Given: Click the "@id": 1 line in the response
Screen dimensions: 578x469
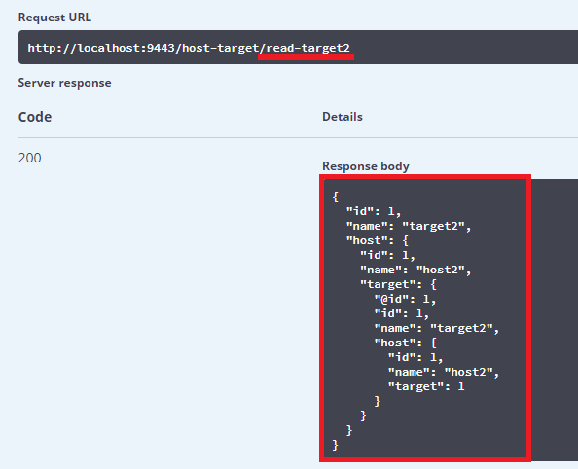Looking at the screenshot, I should coord(405,299).
